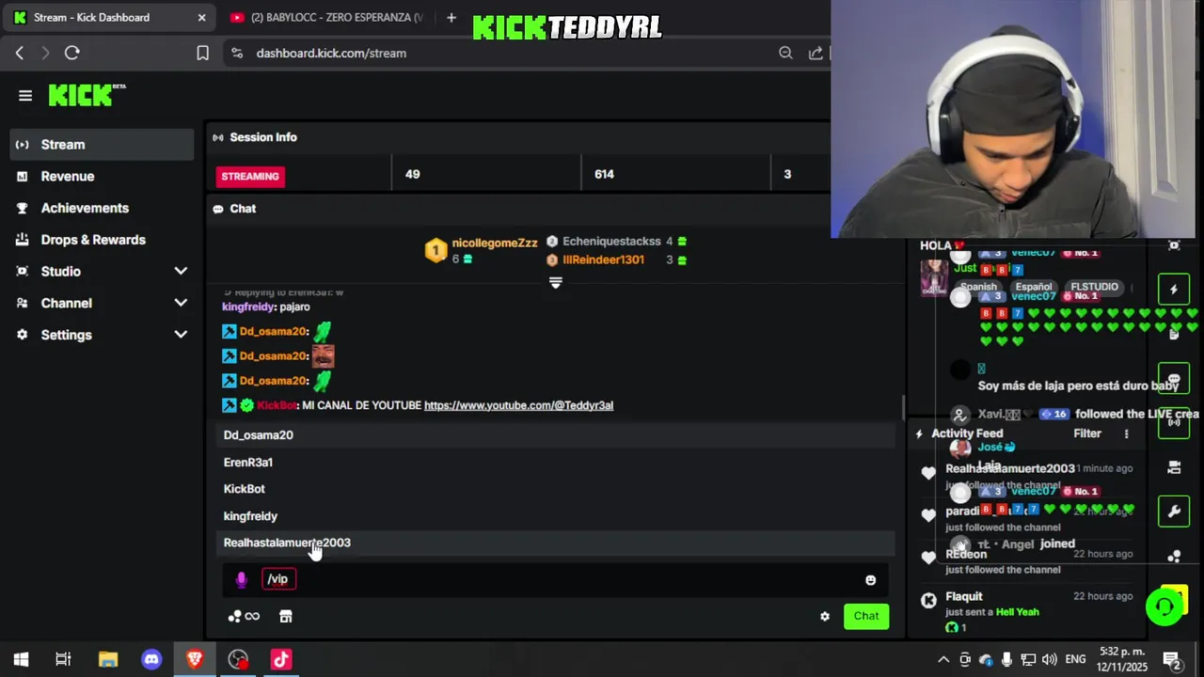The image size is (1204, 677).
Task: Click the red STREAMING status badge
Action: pos(250,176)
